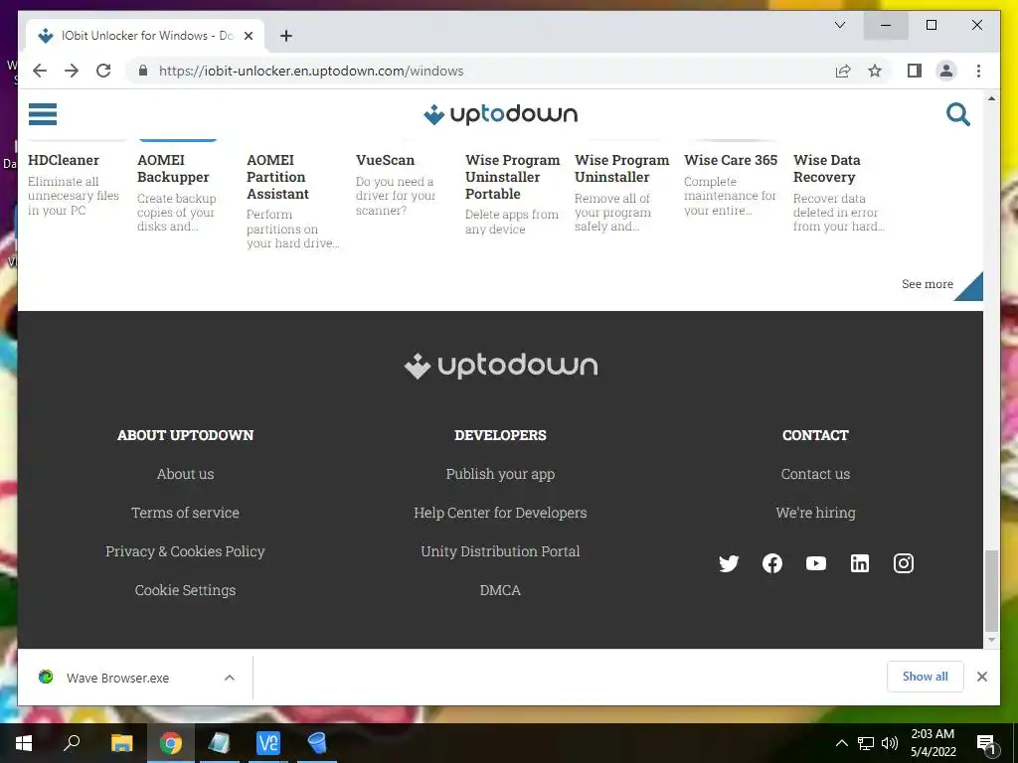Open the browser side panel
The height and width of the screenshot is (763, 1018).
[x=915, y=71]
